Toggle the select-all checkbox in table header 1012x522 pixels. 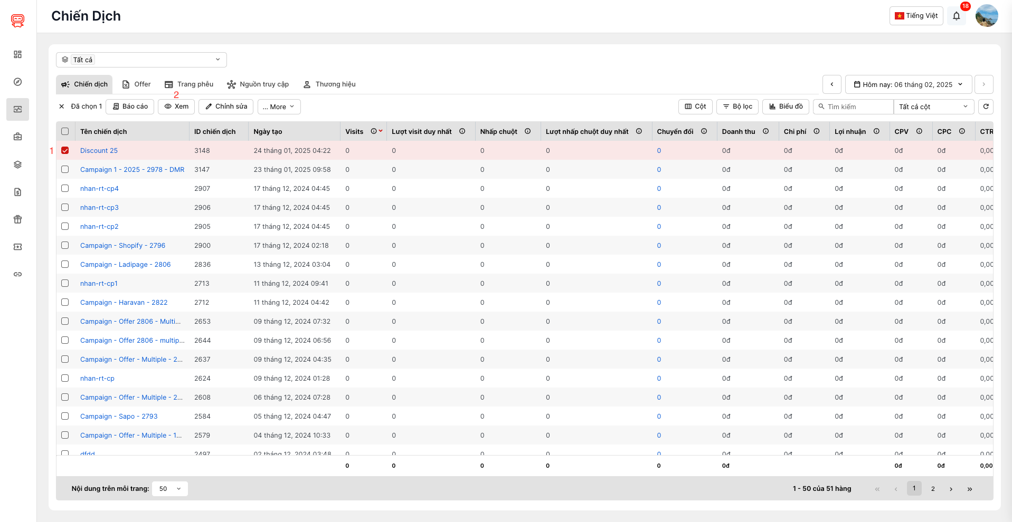pos(65,131)
